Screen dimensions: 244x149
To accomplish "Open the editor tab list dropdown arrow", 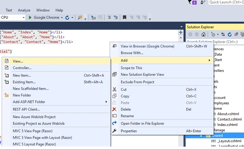I will coord(181,27).
